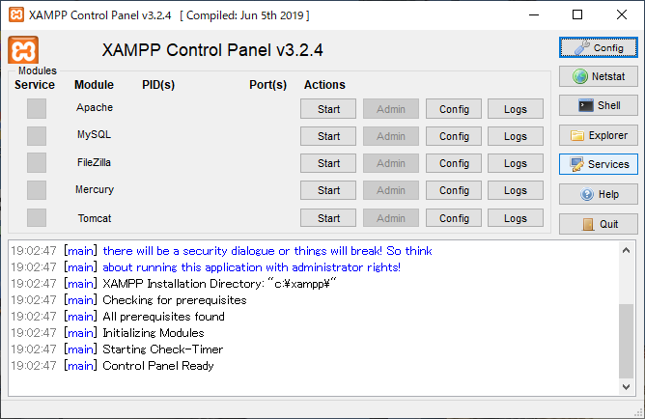This screenshot has width=645, height=419.
Task: Start the Apache module
Action: [x=328, y=109]
